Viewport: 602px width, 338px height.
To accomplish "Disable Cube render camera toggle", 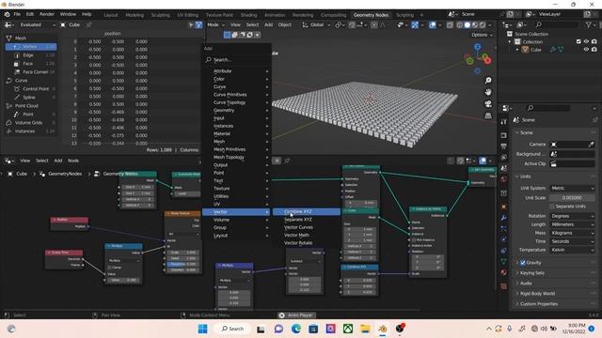I will 594,50.
